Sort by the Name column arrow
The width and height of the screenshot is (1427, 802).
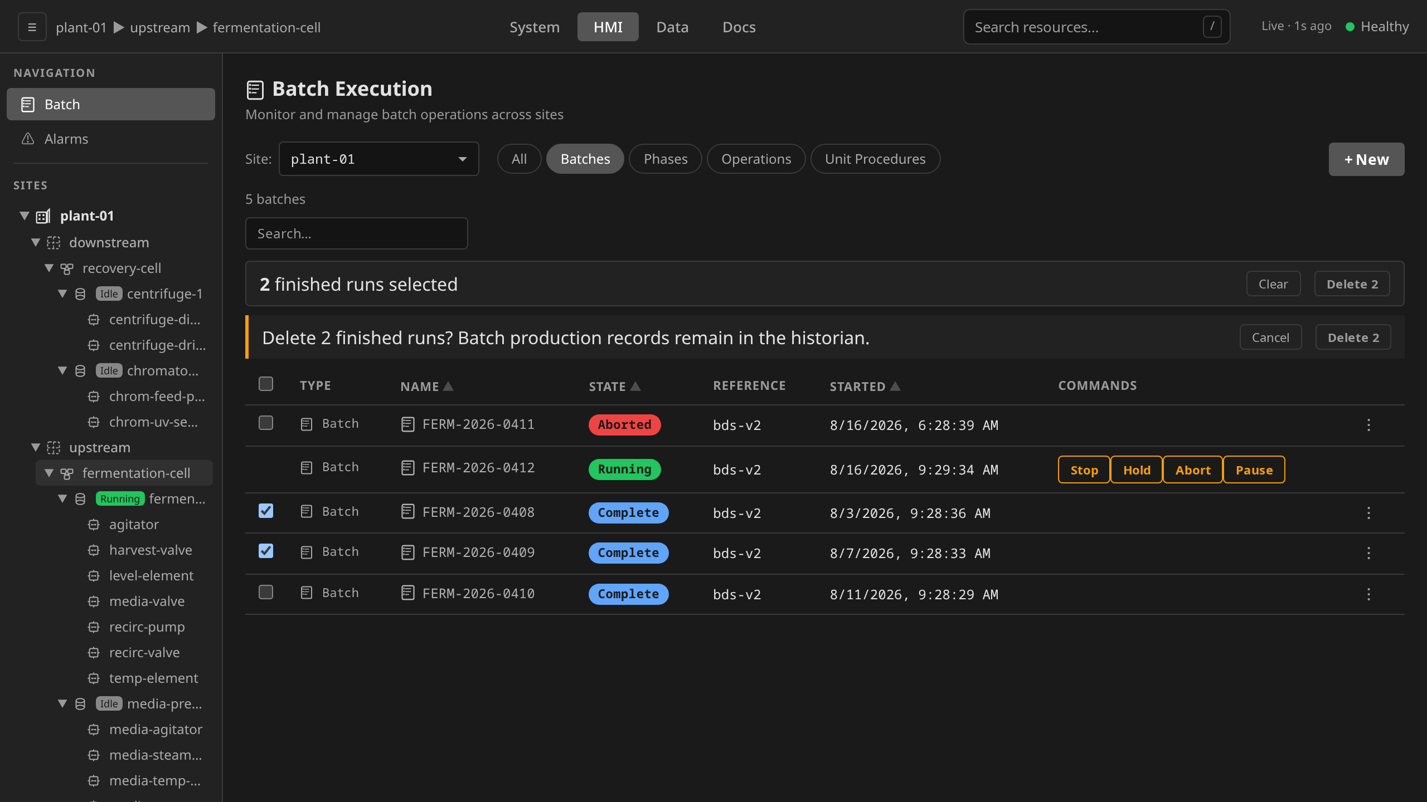coord(448,386)
